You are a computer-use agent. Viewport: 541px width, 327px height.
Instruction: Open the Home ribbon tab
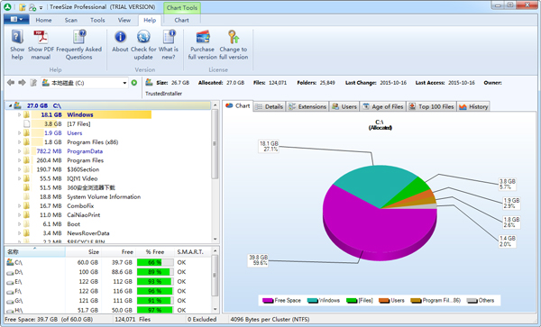[x=43, y=20]
